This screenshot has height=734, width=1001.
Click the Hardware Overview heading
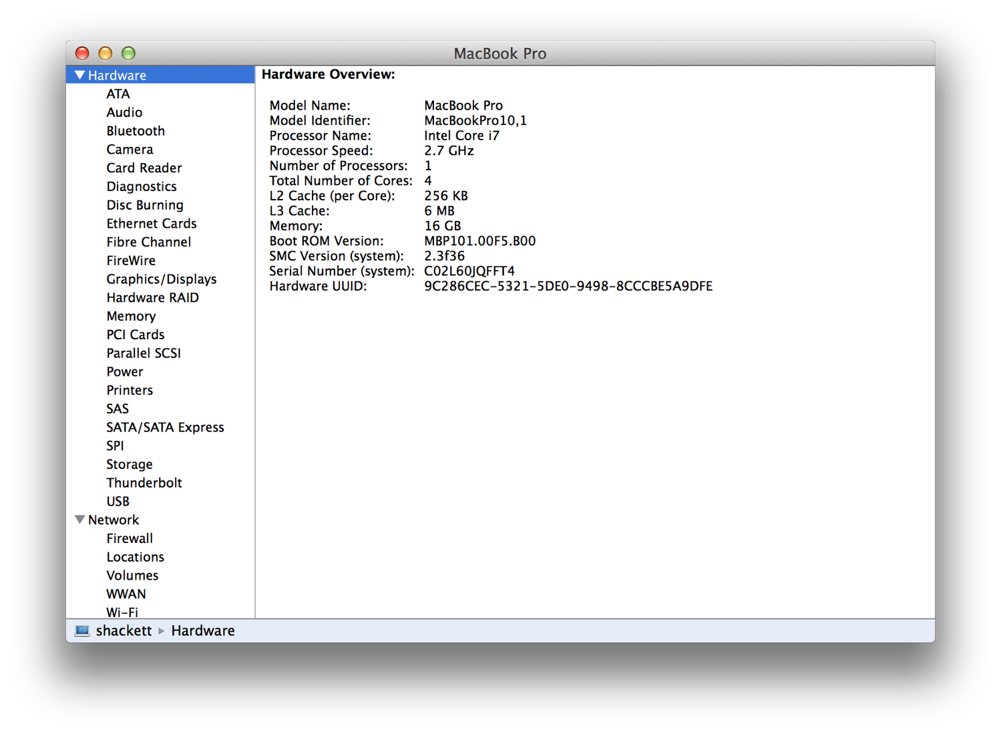(x=329, y=74)
